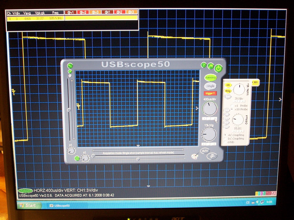Click the lower horizontal slider handle
This screenshot has width=294, height=220.
pyautogui.click(x=138, y=159)
